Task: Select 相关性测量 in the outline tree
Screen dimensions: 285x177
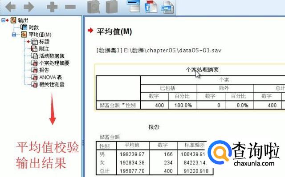Action: pyautogui.click(x=52, y=84)
